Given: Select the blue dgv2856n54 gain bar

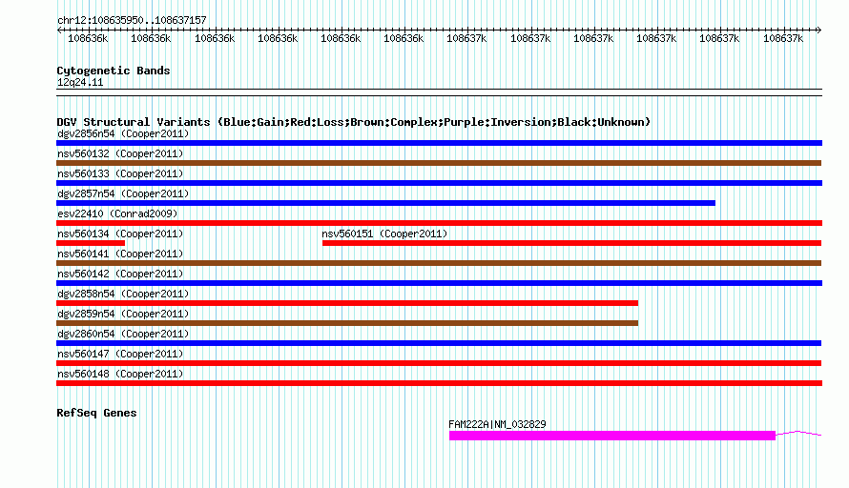Looking at the screenshot, I should [439, 143].
